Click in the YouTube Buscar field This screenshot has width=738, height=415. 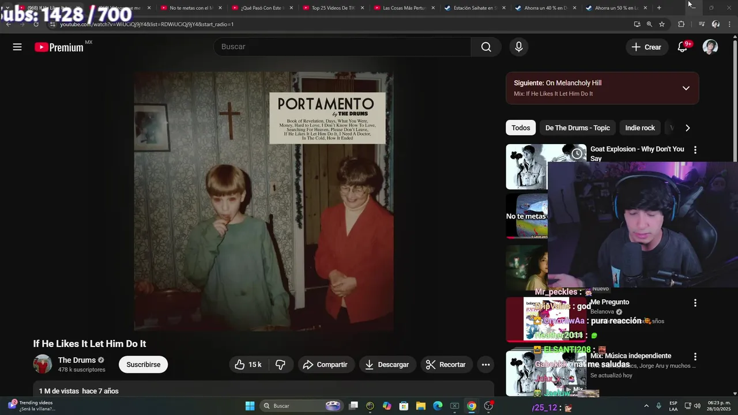pyautogui.click(x=342, y=47)
